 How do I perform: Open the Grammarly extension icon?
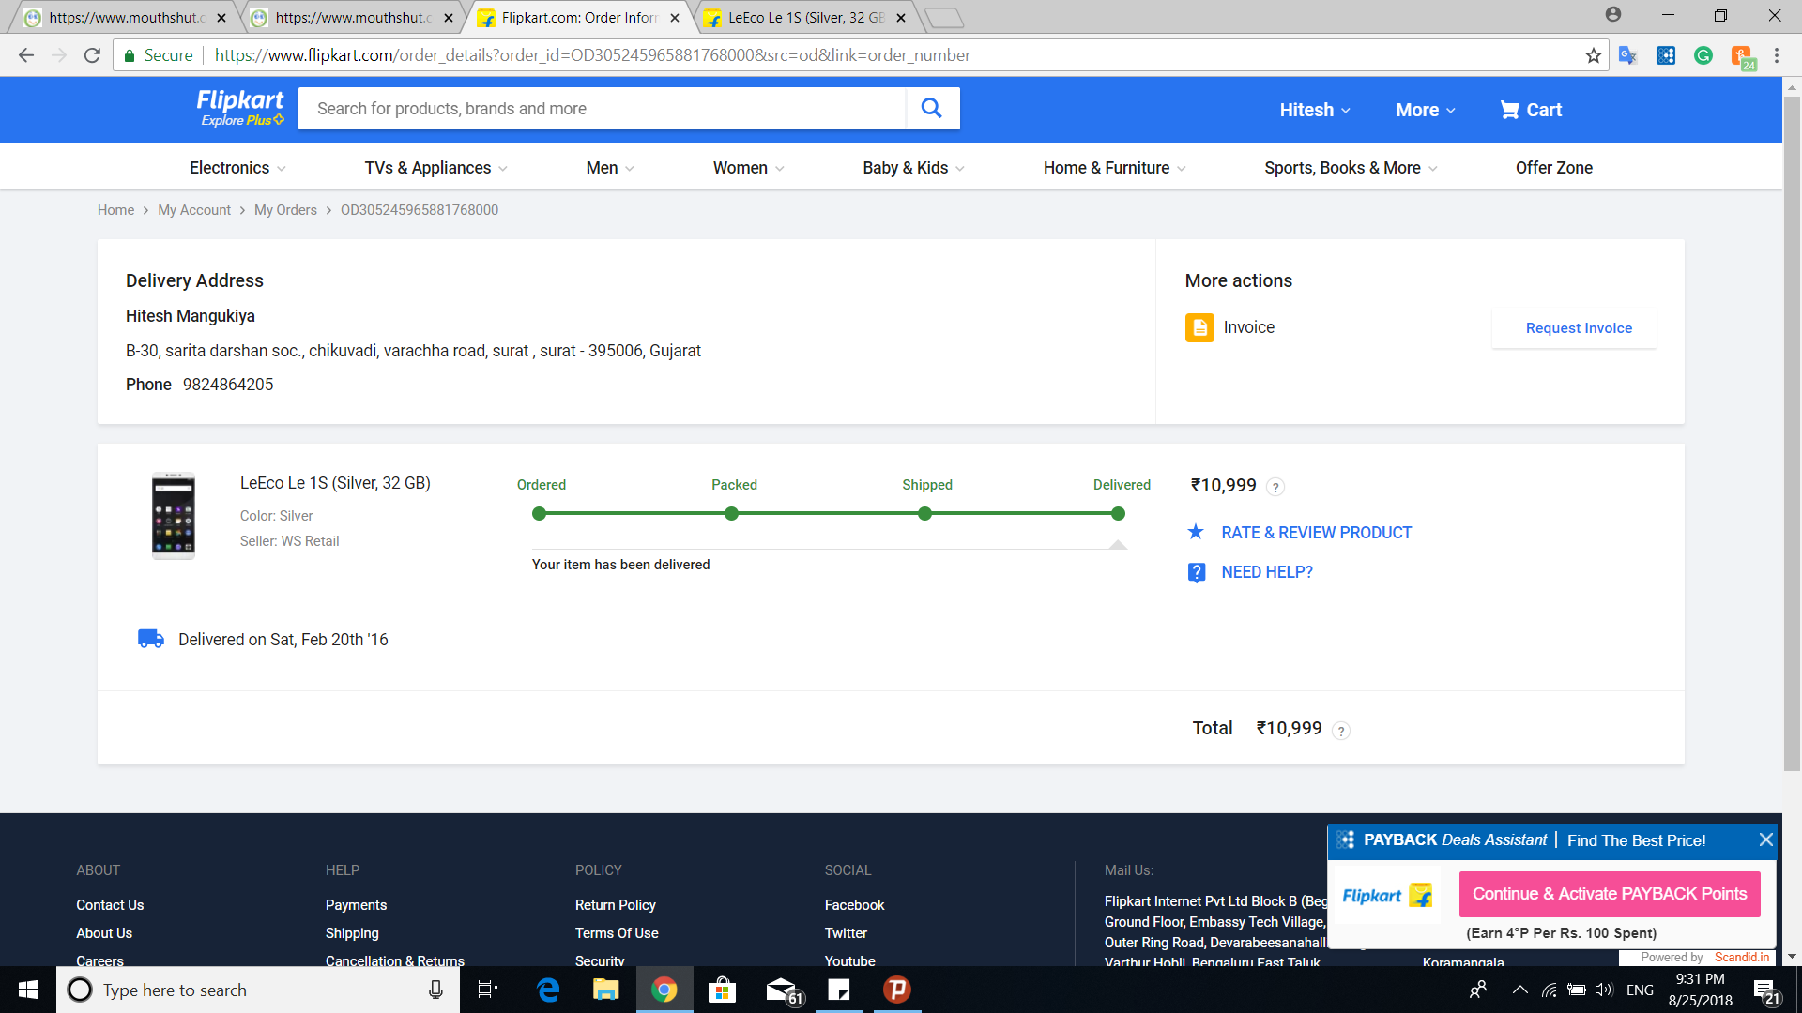coord(1703,55)
